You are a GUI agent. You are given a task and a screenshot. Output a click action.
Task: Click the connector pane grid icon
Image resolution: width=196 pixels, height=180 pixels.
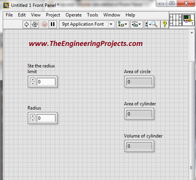[x=176, y=20]
